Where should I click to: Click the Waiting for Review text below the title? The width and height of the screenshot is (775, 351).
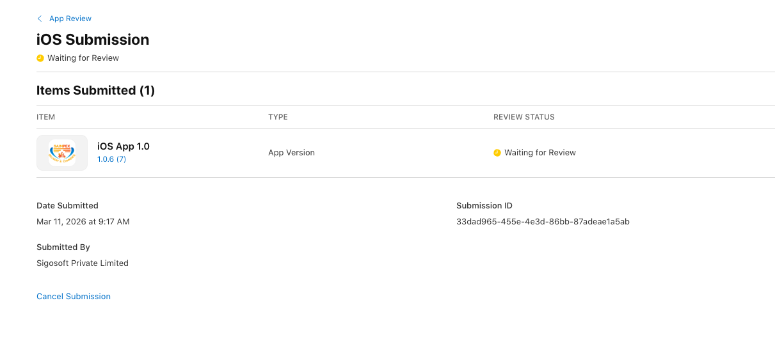coord(83,58)
